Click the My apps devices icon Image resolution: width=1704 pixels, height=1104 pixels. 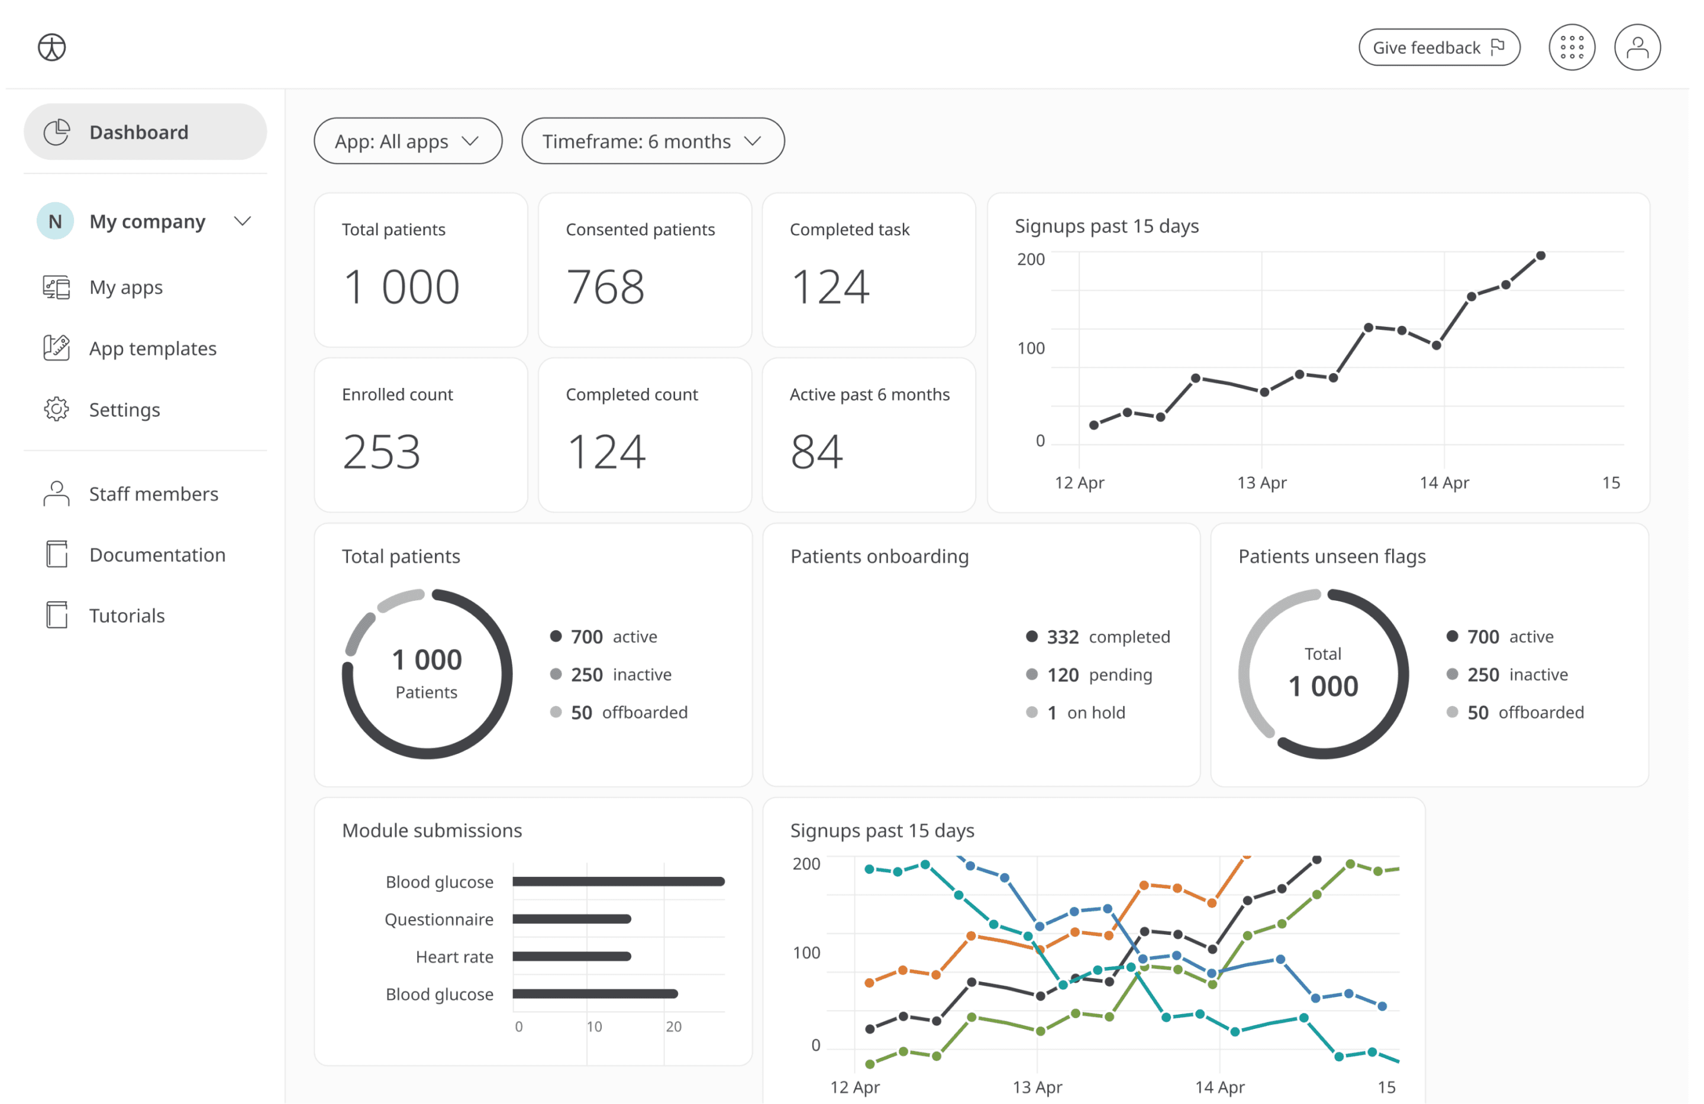click(57, 287)
